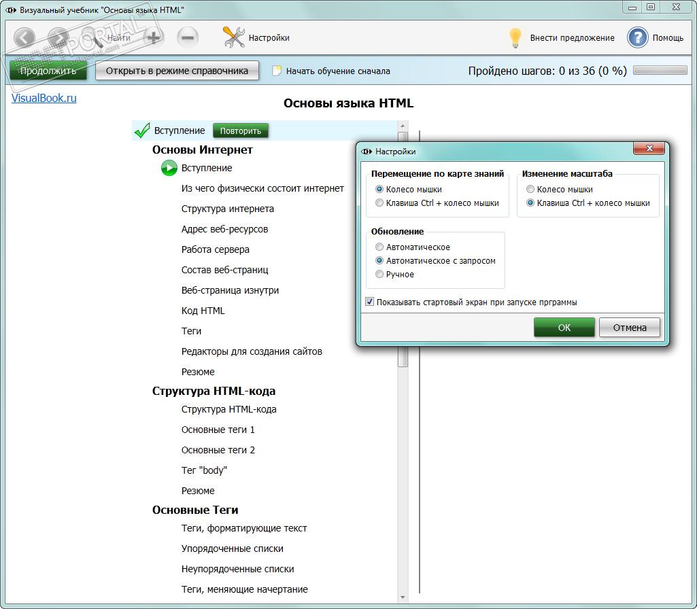
Task: Close the Настройки dialog with X
Action: (x=649, y=148)
